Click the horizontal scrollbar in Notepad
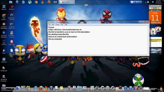Screen dimensions: 164x92 (97, 55)
